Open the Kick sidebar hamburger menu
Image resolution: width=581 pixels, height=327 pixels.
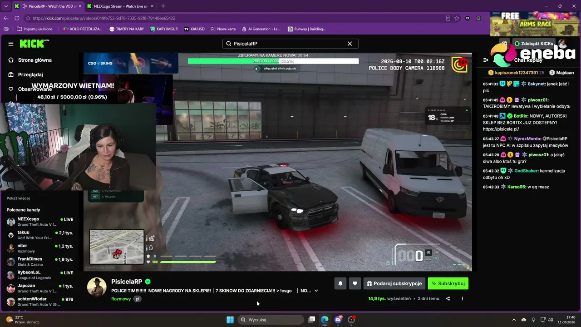[10, 44]
